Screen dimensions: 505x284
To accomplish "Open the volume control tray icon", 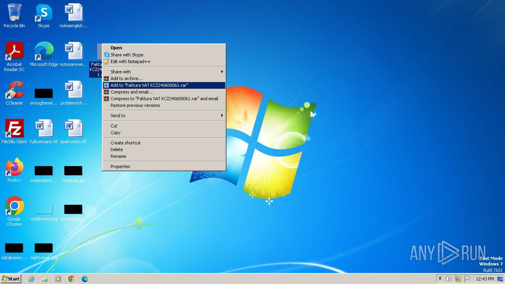I will click(449, 279).
